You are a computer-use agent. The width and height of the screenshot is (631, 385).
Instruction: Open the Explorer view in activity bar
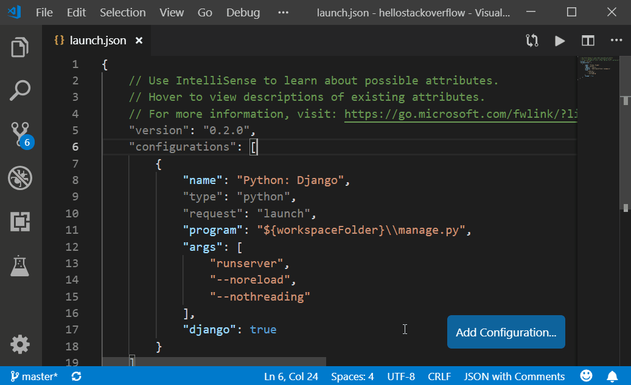point(20,47)
